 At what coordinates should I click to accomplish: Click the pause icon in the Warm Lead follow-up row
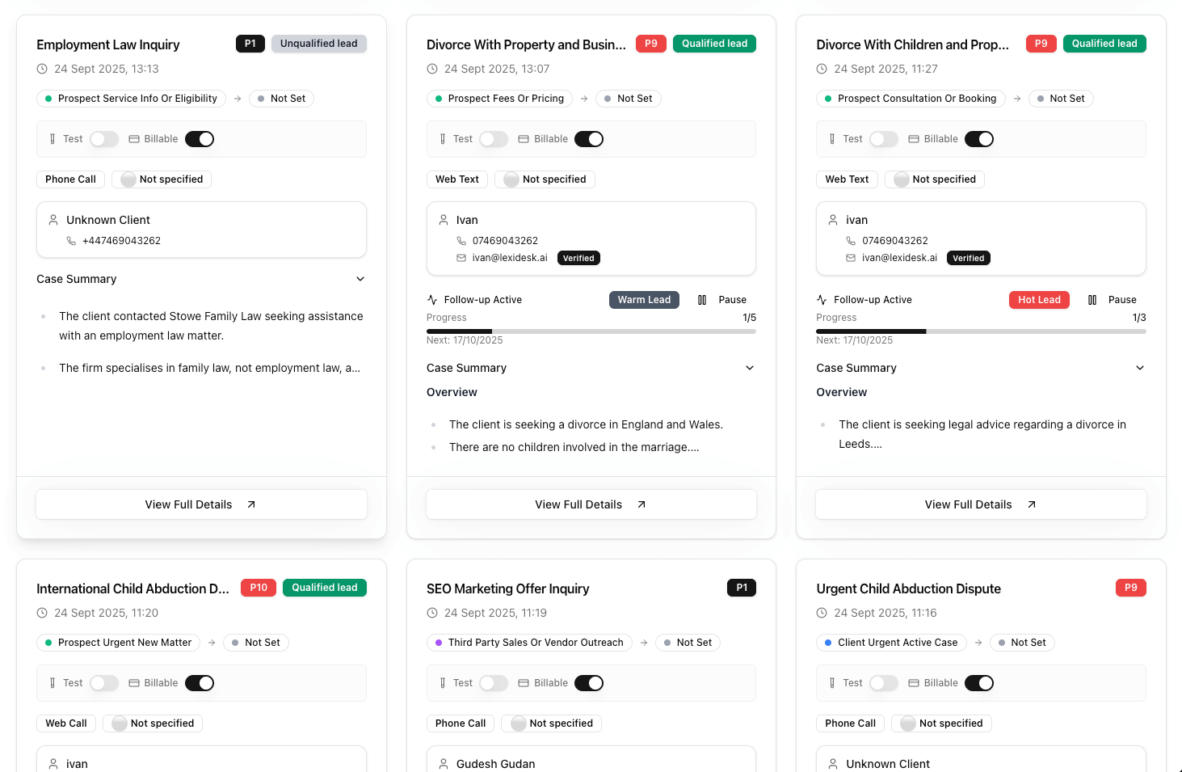(702, 300)
